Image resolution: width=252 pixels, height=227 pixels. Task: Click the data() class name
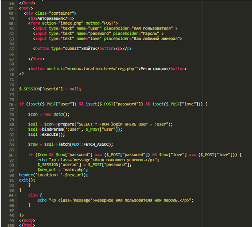[60, 114]
